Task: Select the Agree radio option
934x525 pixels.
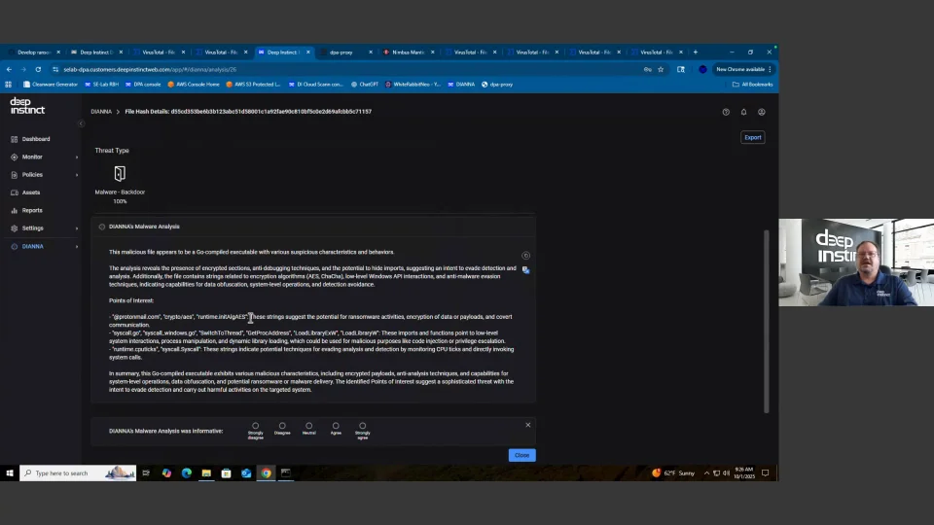Action: 336,426
